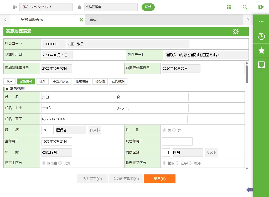Switch to the 住所 tab

(x=42, y=81)
